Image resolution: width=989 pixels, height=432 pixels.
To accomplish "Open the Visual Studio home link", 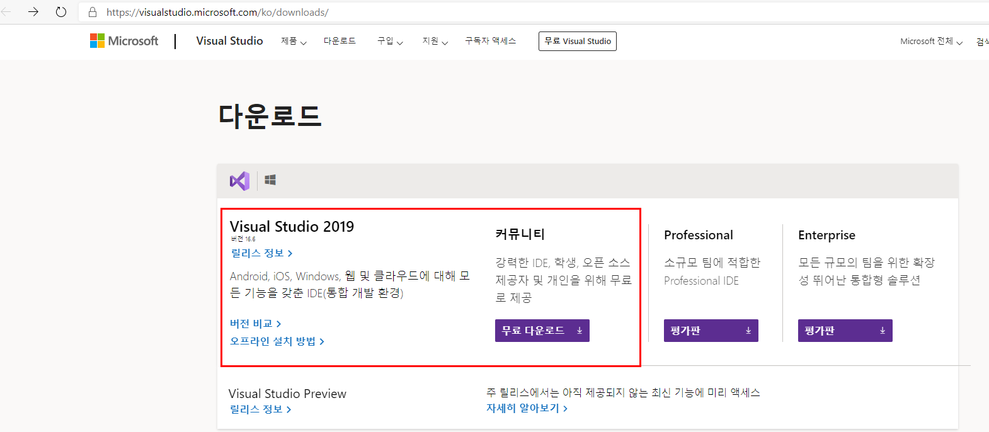I will click(229, 41).
